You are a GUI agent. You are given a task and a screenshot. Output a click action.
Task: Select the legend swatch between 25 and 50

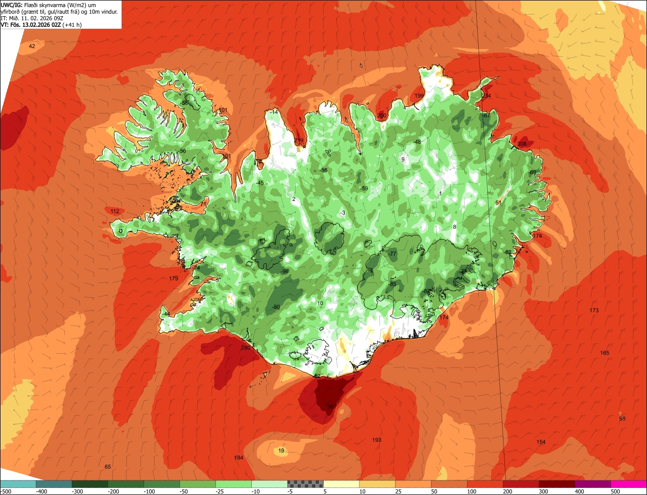coord(412,484)
